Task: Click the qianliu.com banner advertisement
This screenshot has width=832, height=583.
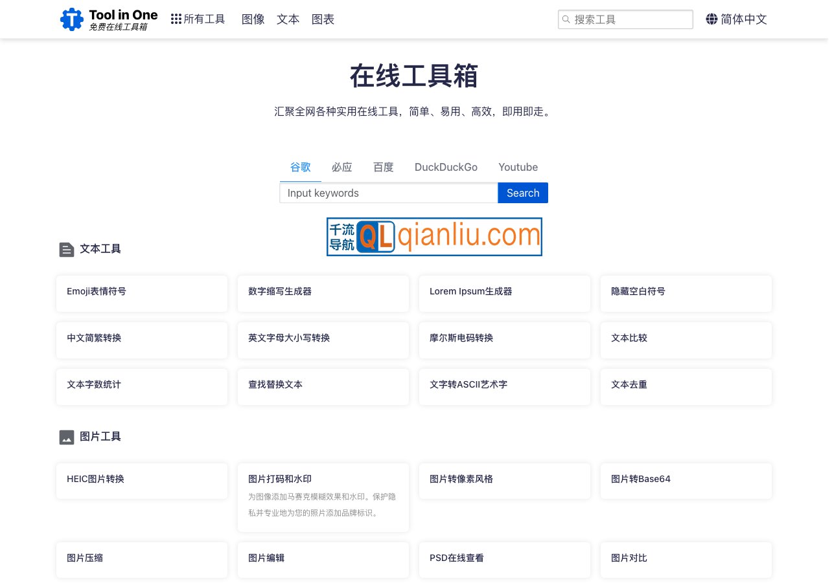Action: 434,236
